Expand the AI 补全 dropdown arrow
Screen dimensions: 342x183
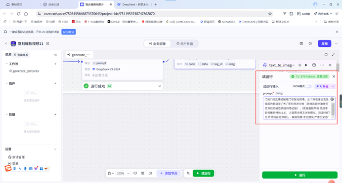pyautogui.click(x=333, y=86)
